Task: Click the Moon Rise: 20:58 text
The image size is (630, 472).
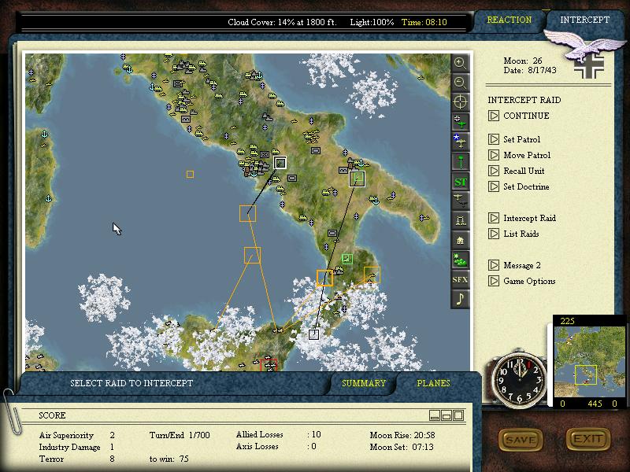Action: (402, 435)
